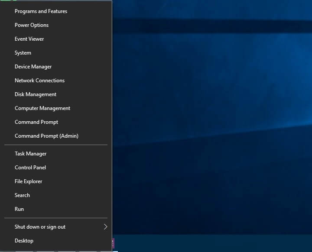Open Programs and Features

[x=41, y=11]
